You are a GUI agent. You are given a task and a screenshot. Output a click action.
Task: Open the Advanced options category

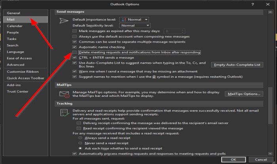[26, 65]
